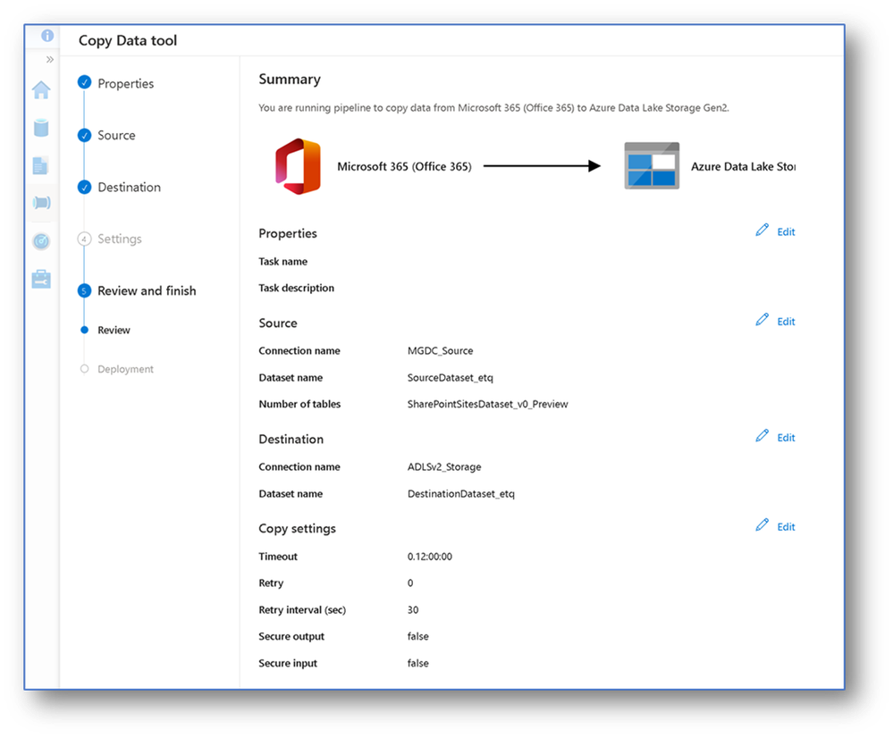Go to the Properties wizard step
Image resolution: width=893 pixels, height=738 pixels.
[126, 84]
